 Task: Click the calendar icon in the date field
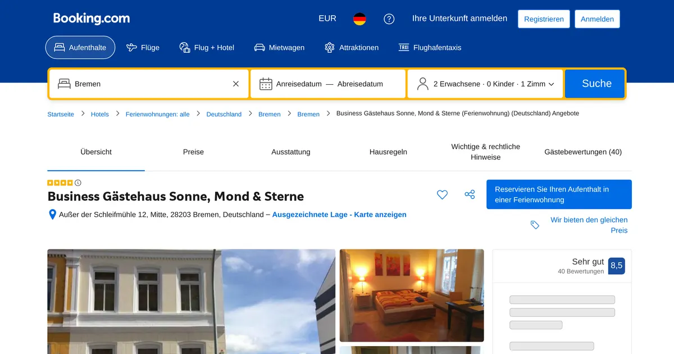click(x=266, y=84)
